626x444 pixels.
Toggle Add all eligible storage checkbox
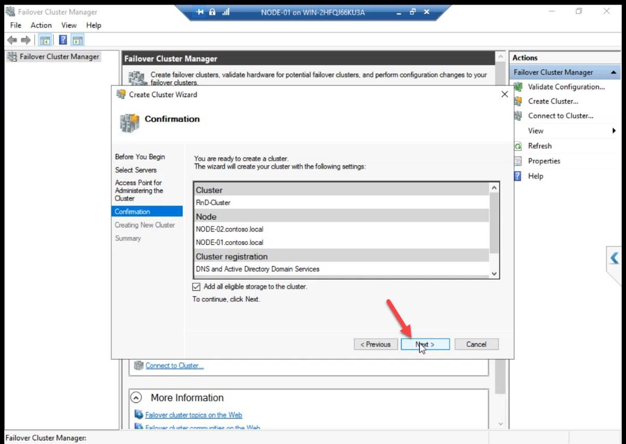coord(196,287)
